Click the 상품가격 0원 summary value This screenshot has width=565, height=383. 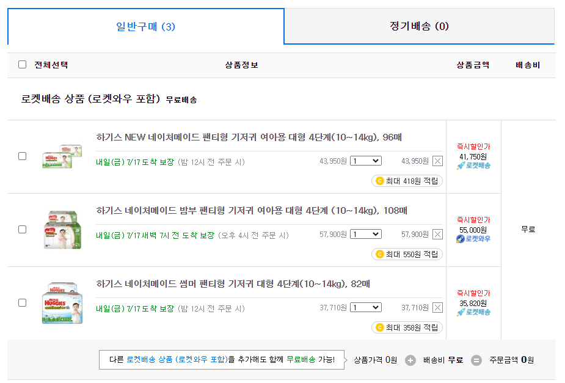pyautogui.click(x=376, y=360)
